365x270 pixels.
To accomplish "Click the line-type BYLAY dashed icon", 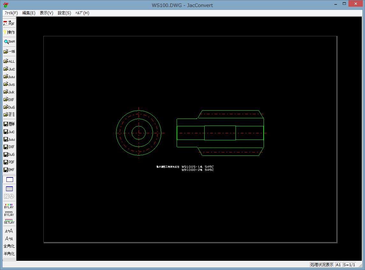I will [x=9, y=214].
